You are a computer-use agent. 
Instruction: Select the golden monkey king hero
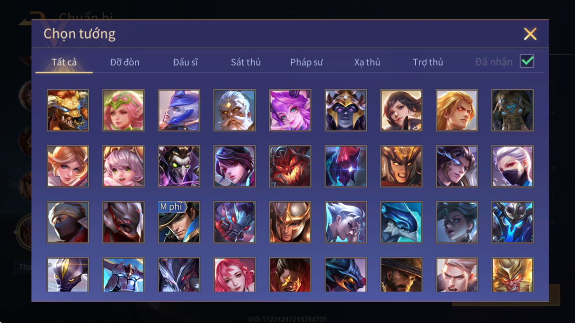512,275
